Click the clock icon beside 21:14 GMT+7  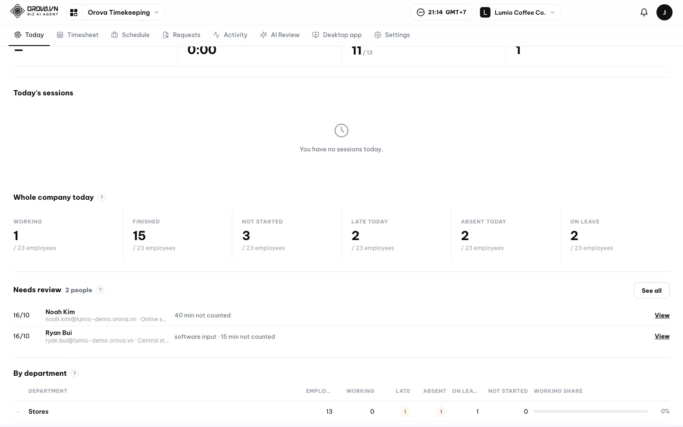(x=420, y=12)
